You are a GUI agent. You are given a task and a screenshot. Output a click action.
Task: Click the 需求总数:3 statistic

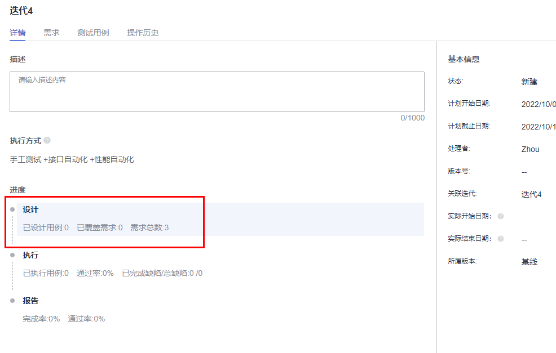click(149, 227)
